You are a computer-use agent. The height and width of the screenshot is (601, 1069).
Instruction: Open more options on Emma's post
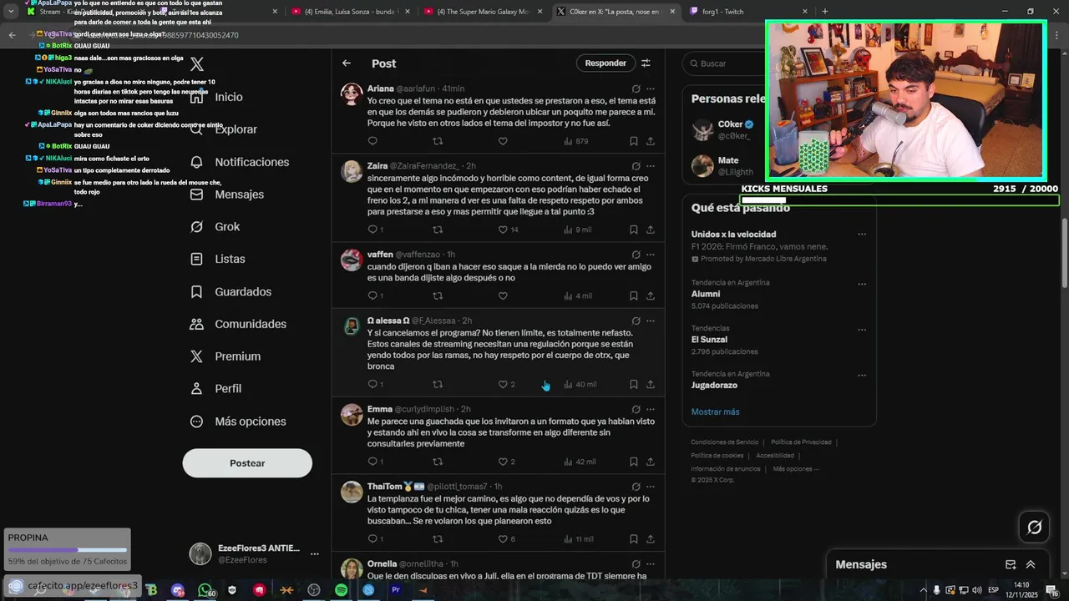tap(651, 409)
